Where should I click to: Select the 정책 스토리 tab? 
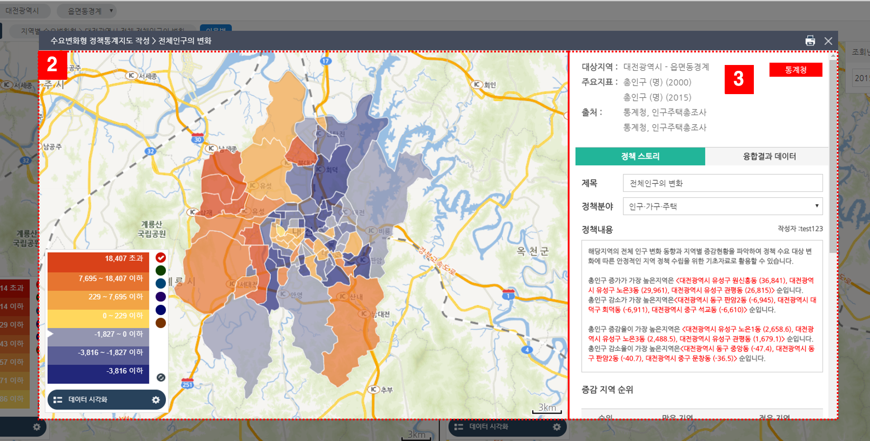pyautogui.click(x=640, y=156)
